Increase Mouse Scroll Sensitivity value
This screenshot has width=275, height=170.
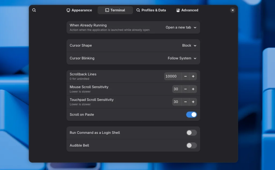pos(193,89)
